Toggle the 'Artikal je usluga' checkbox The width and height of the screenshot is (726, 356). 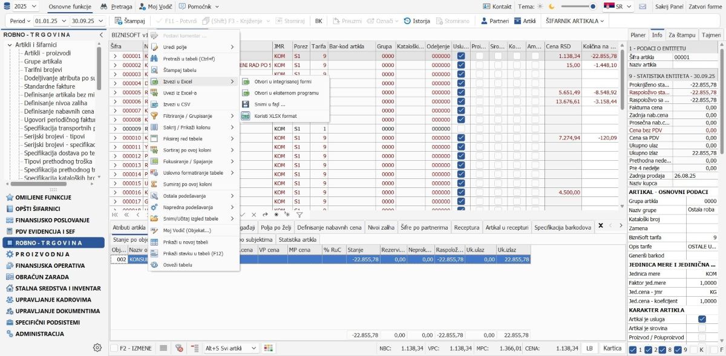(702, 319)
